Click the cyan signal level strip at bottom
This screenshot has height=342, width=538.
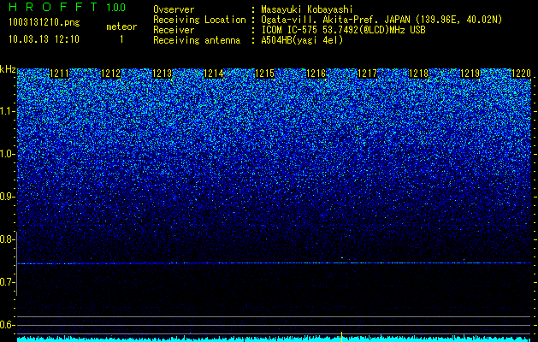(x=274, y=339)
